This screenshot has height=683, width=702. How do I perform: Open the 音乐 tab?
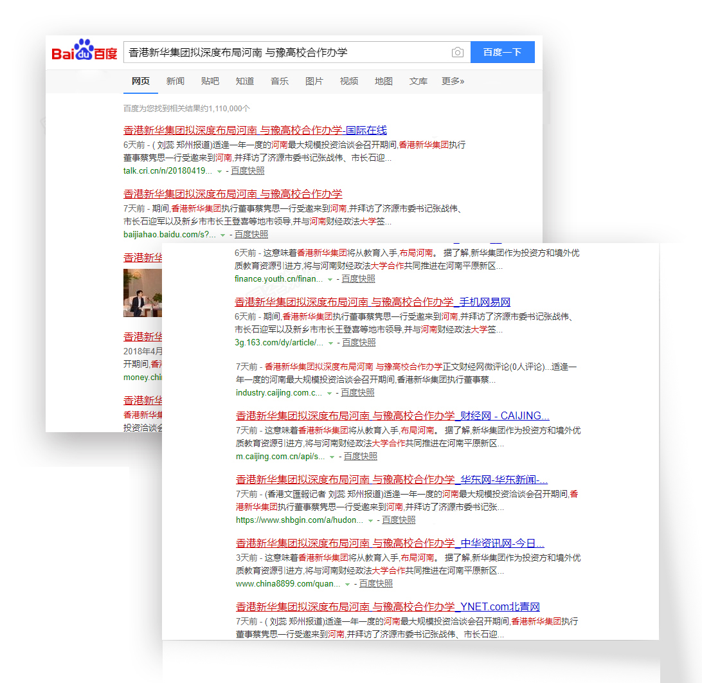point(280,81)
